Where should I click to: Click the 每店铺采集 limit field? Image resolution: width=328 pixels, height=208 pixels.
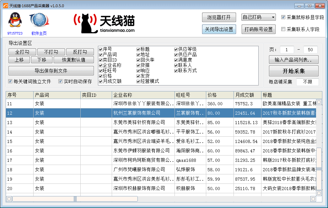308,82
